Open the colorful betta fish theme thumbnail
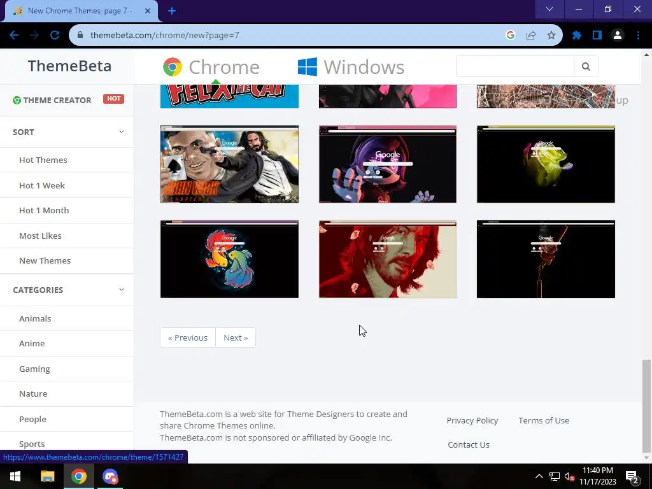Screen dimensions: 652x489 (229, 259)
